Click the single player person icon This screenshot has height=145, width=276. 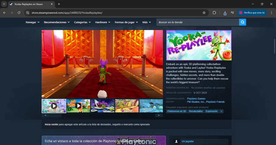pyautogui.click(x=176, y=141)
